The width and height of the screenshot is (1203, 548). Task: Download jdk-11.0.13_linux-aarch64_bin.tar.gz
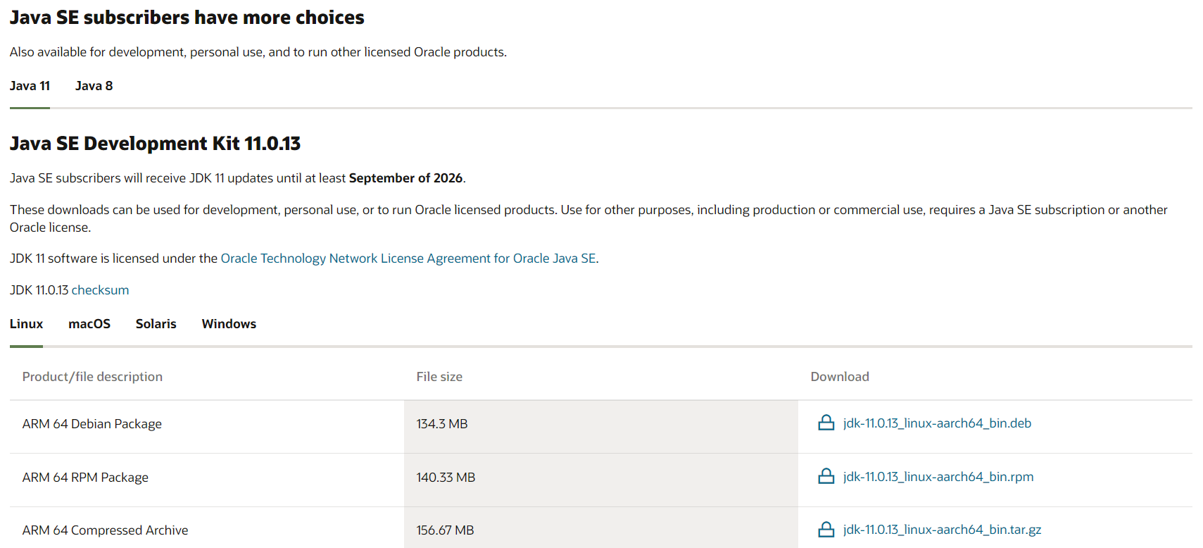coord(942,530)
